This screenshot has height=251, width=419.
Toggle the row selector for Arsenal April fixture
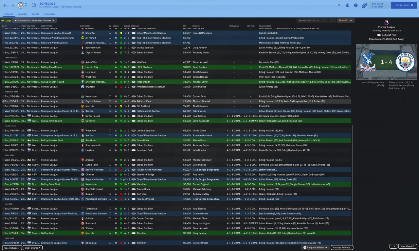[x=4, y=160]
